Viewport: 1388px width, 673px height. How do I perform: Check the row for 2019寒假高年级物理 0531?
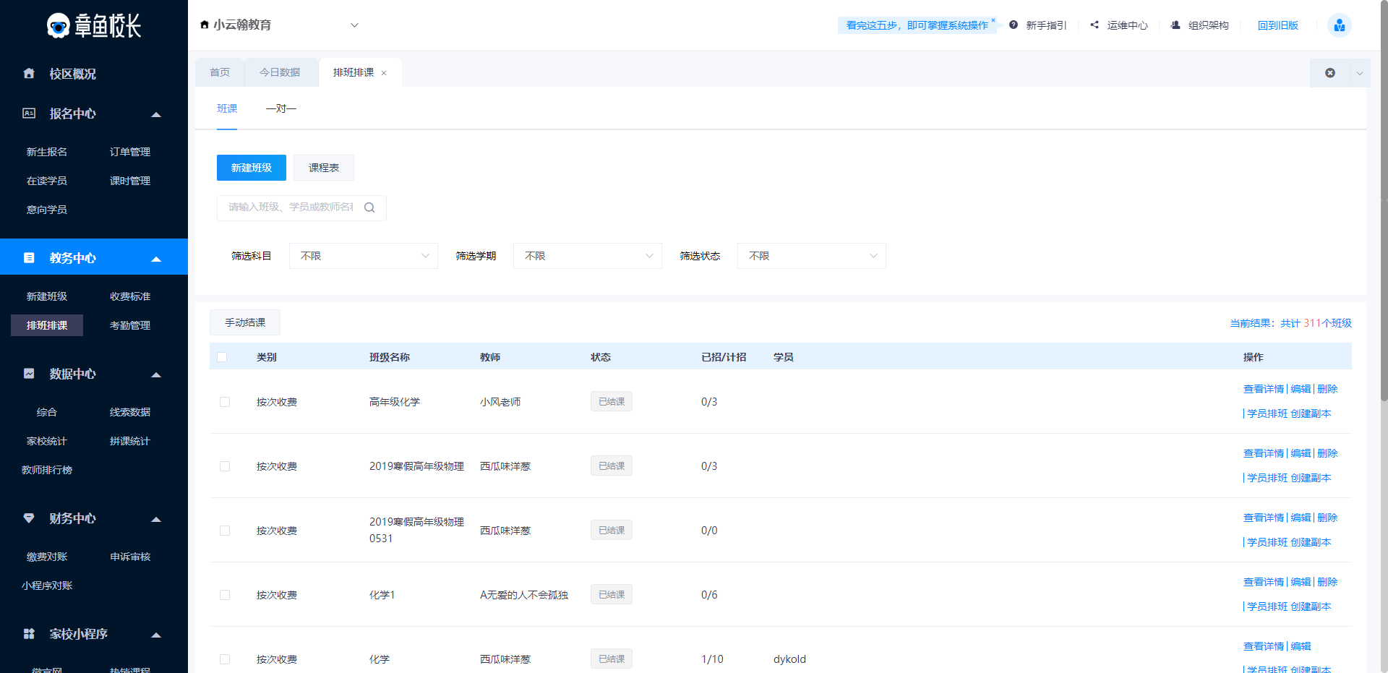(x=225, y=531)
